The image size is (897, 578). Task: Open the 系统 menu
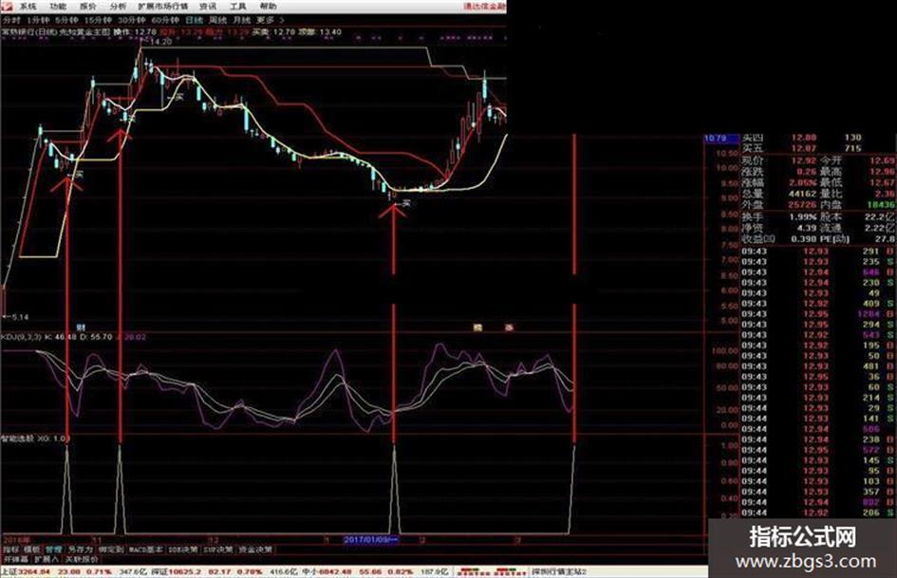click(28, 7)
